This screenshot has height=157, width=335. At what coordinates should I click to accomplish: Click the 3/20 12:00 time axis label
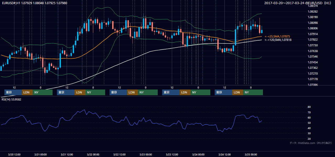click(14, 154)
